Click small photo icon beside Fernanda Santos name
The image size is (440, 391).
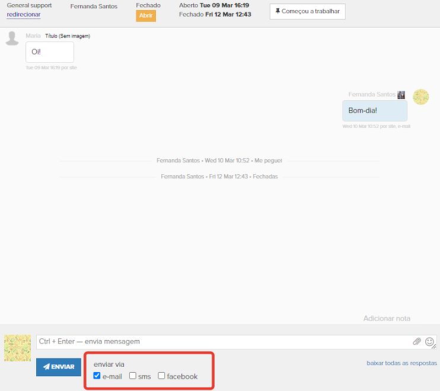point(401,95)
